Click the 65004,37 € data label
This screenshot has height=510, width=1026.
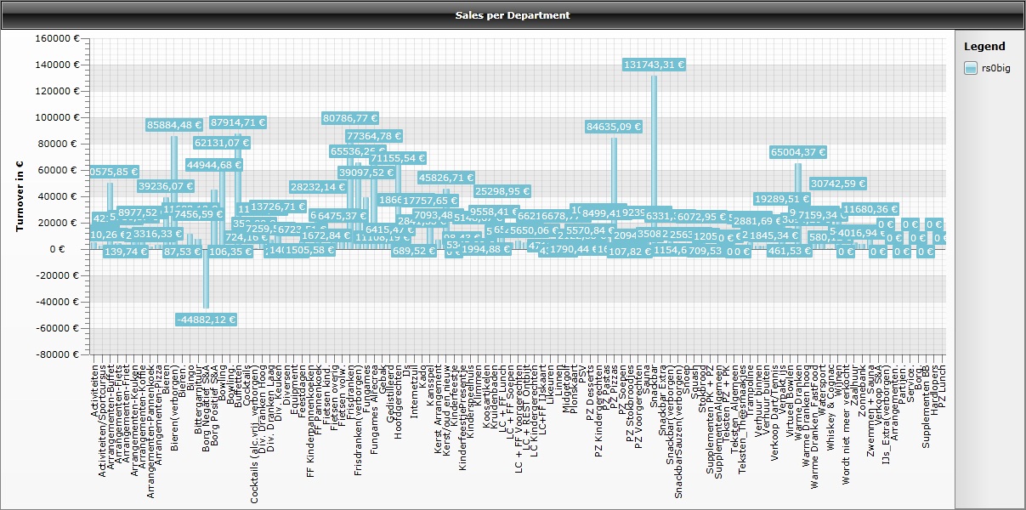click(x=798, y=152)
